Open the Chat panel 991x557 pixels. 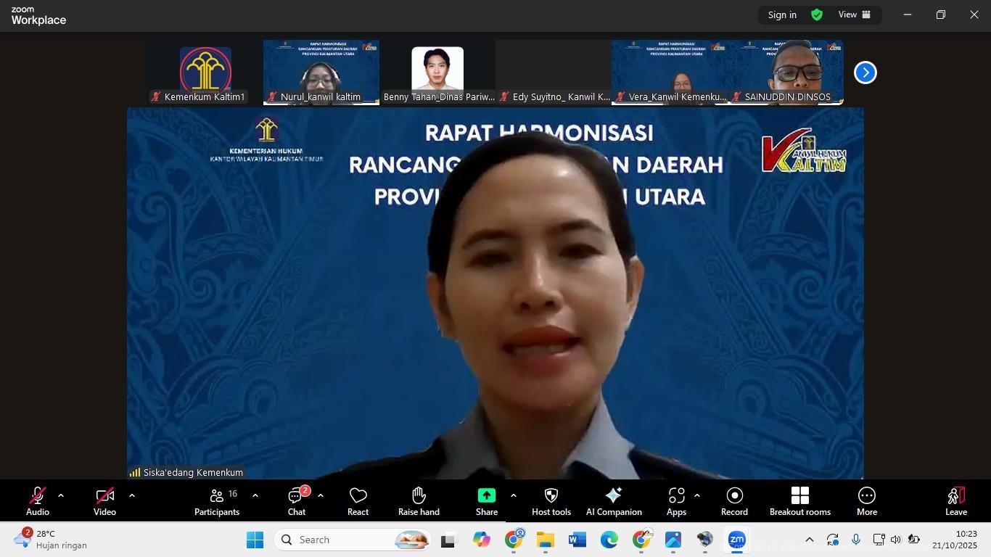pos(296,501)
